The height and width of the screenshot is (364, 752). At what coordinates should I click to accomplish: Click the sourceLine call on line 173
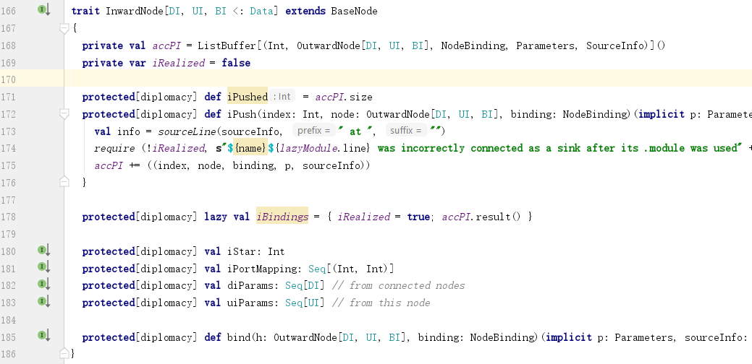pos(187,131)
